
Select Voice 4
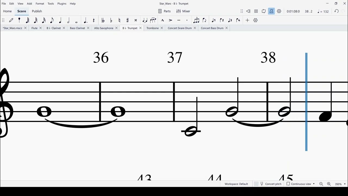click(238, 20)
